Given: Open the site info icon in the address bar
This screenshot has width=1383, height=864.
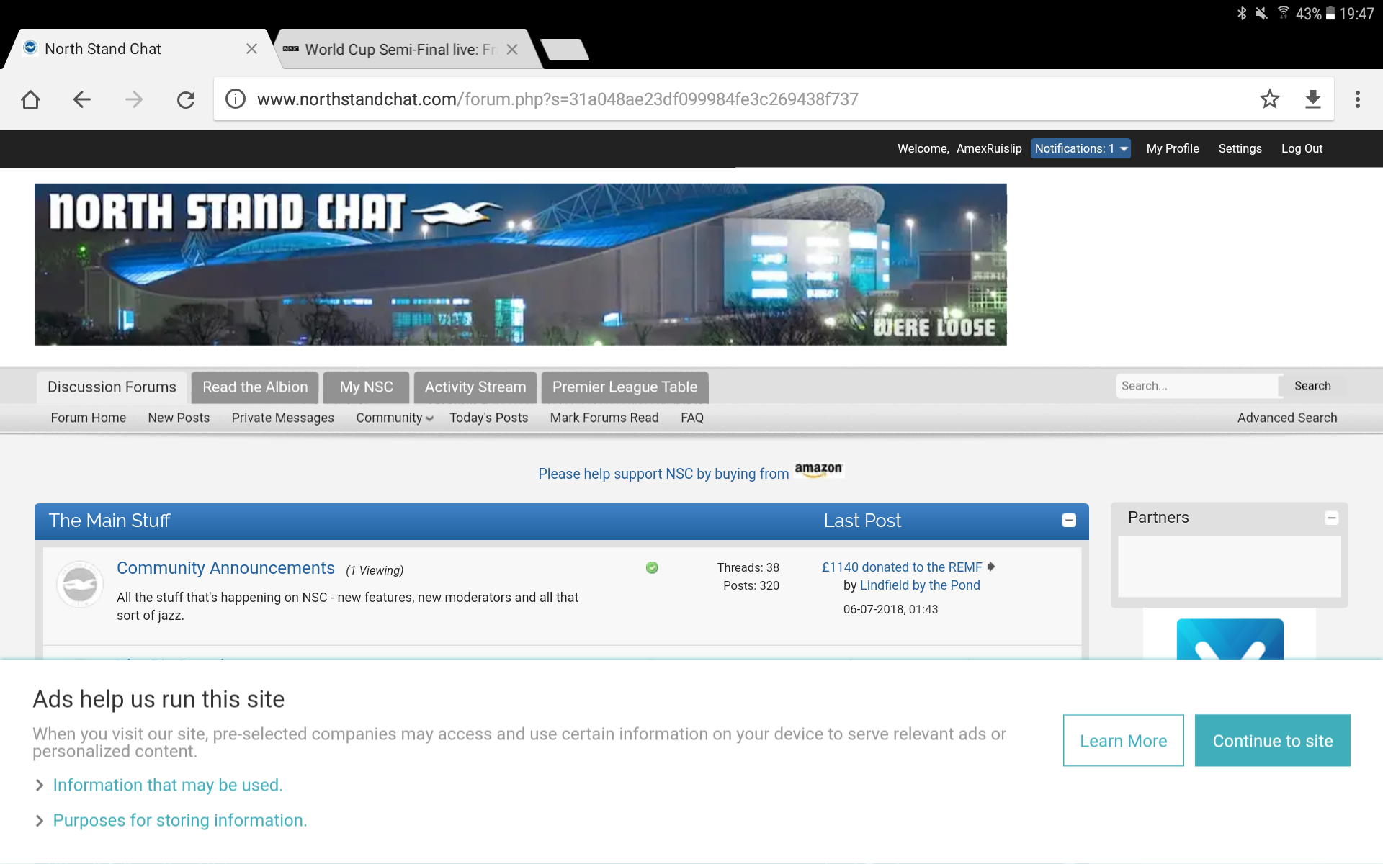Looking at the screenshot, I should pos(236,99).
